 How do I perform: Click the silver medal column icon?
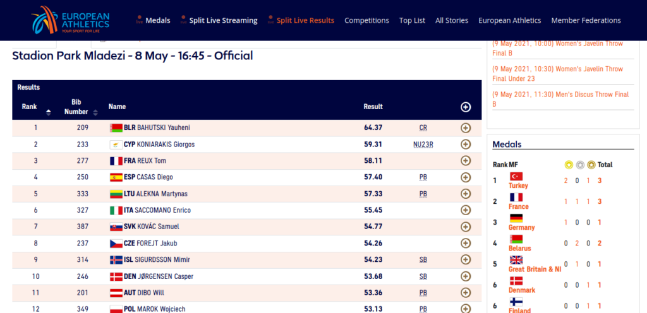pyautogui.click(x=580, y=165)
